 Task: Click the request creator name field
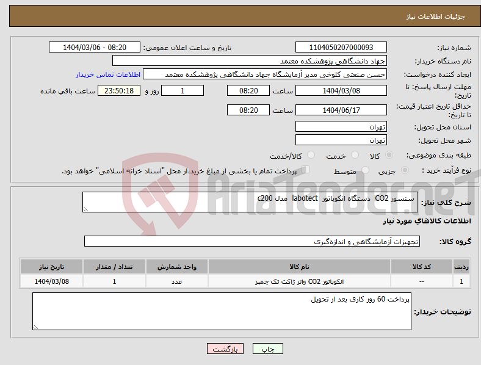coord(265,74)
